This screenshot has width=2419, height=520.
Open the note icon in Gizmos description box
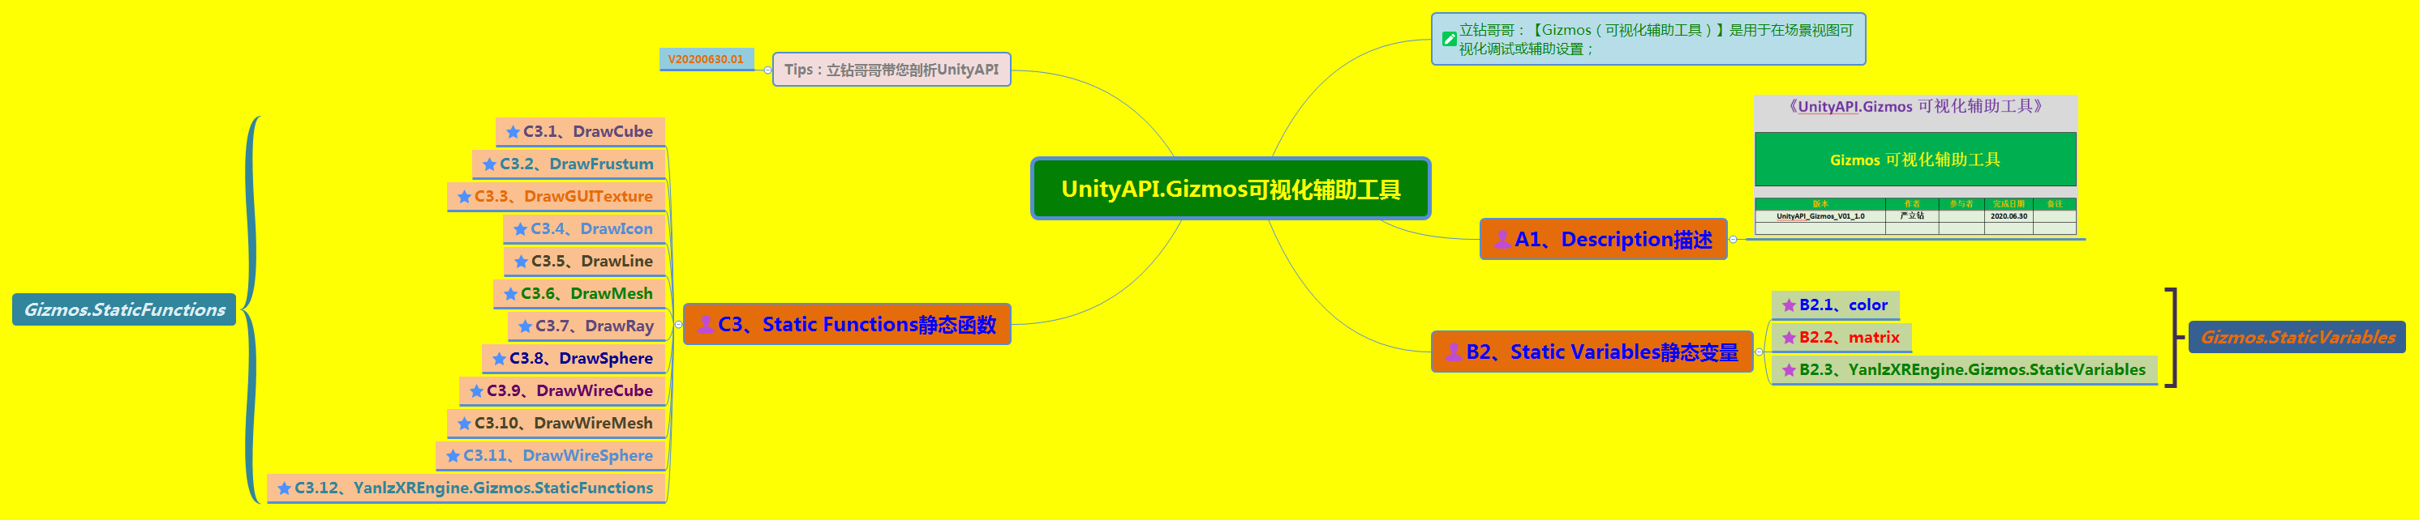pos(1449,40)
